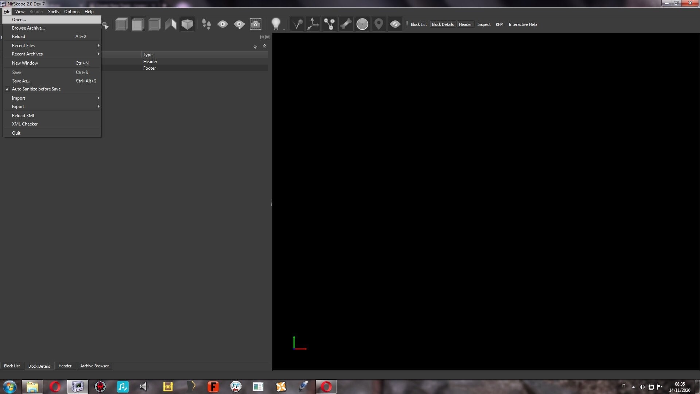This screenshot has height=394, width=700.
Task: Select the walk mode footsteps icon
Action: [206, 24]
